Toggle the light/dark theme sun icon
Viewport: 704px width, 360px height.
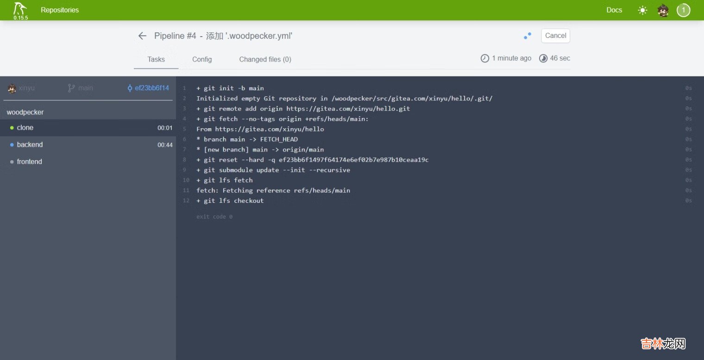pyautogui.click(x=642, y=10)
